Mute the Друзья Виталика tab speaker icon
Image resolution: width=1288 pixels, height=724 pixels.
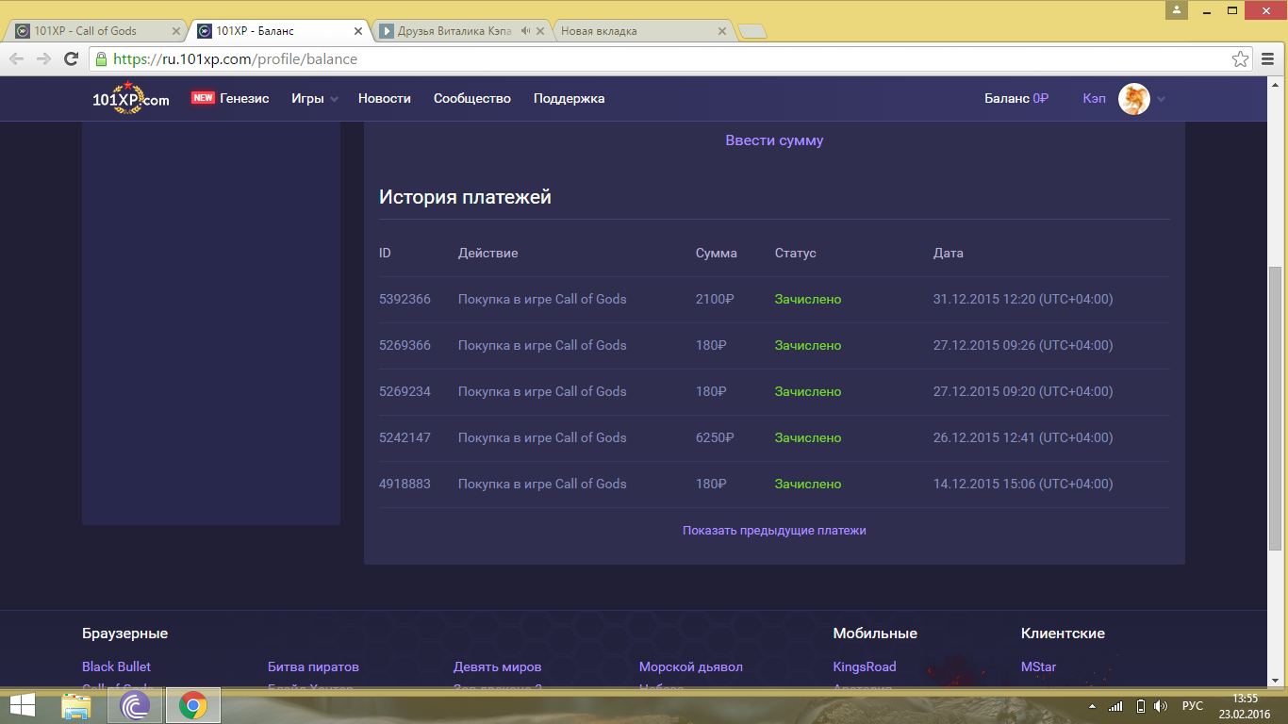point(525,31)
